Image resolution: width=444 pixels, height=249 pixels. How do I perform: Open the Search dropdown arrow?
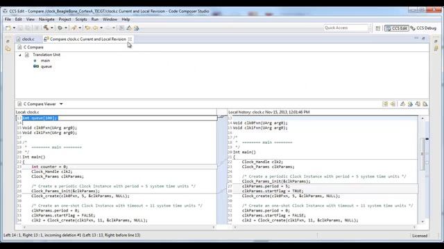point(80,28)
